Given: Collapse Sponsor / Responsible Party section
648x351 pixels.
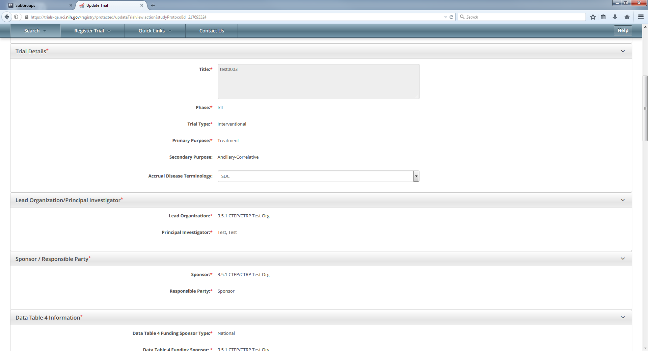Looking at the screenshot, I should (623, 259).
